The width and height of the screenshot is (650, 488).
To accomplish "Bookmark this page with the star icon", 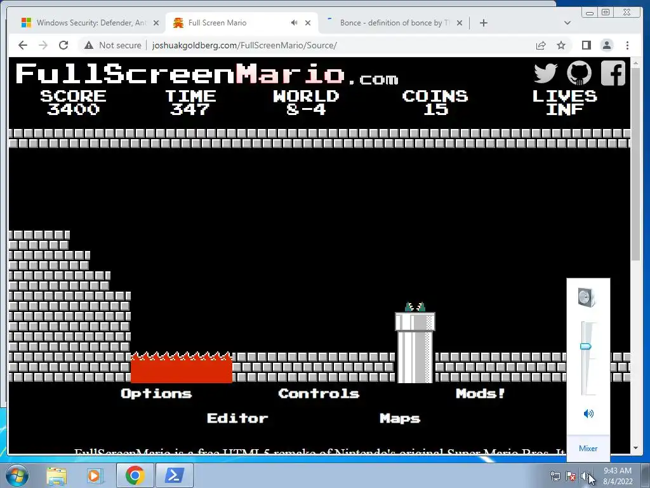I will coord(561,45).
